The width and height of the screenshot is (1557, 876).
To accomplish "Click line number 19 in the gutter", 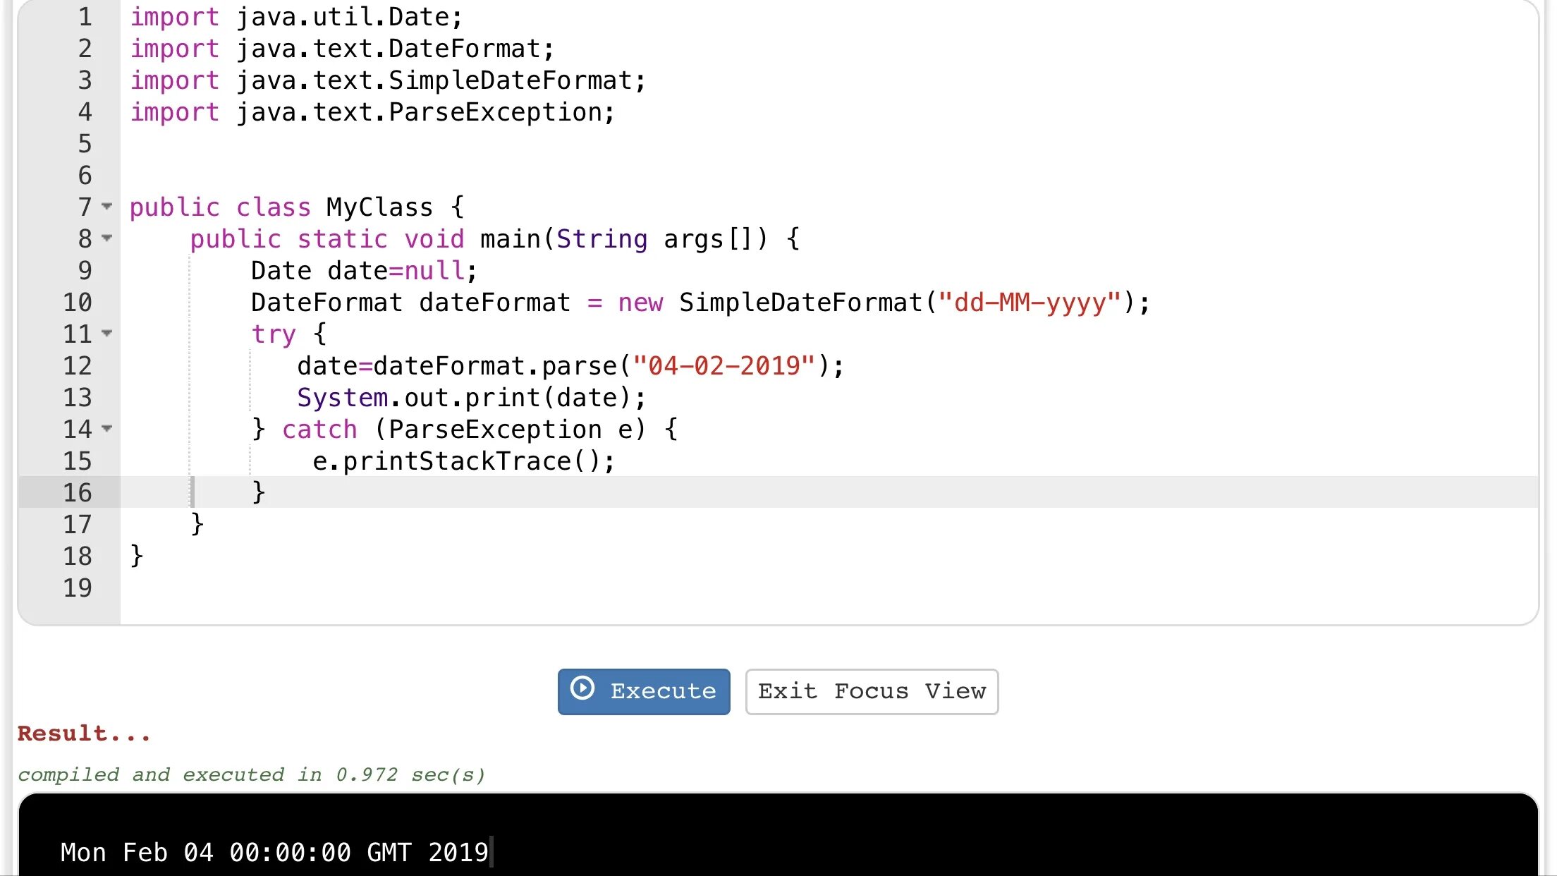I will [78, 588].
